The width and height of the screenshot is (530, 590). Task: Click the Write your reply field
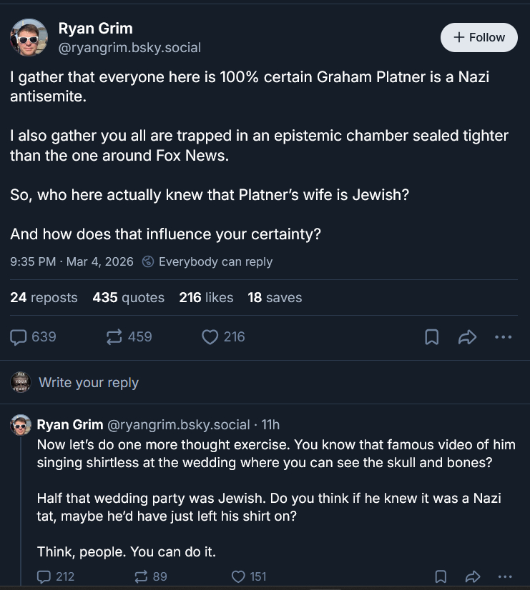click(89, 383)
